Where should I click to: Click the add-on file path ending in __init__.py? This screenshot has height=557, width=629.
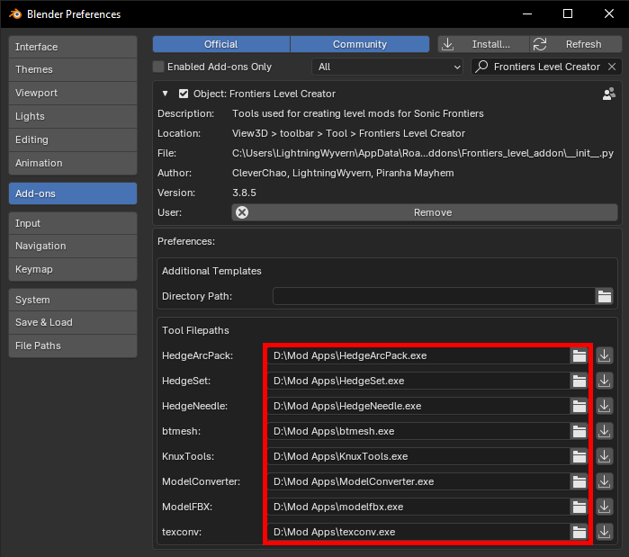click(x=423, y=153)
